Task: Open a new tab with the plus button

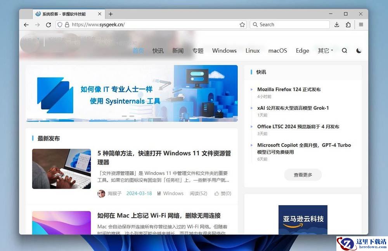Action: coord(111,14)
